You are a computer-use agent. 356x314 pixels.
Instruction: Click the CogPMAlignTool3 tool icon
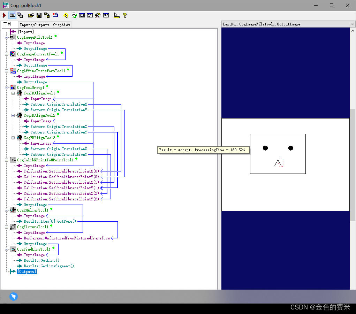(x=20, y=138)
